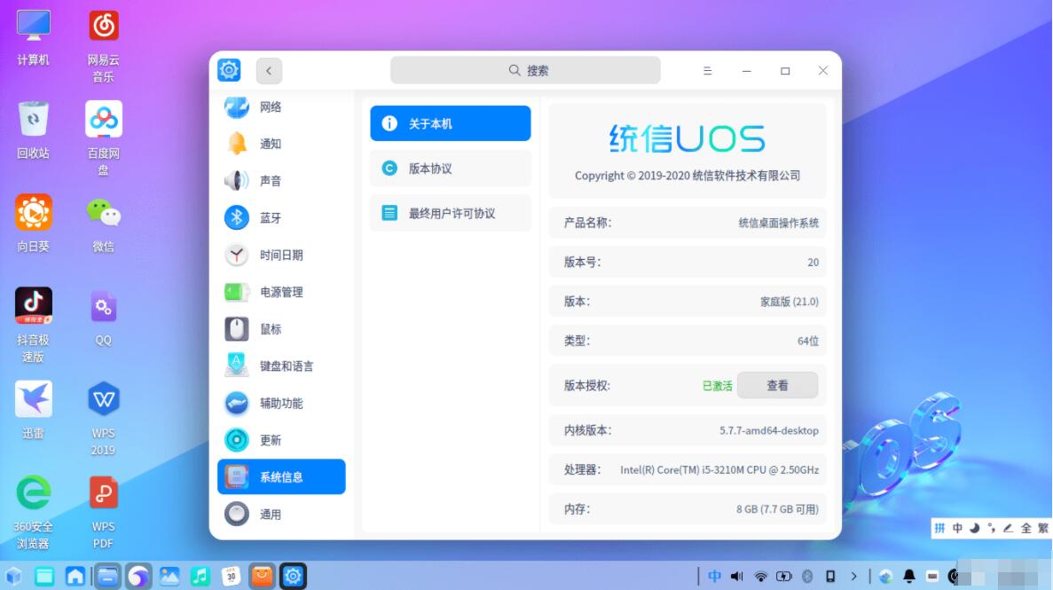Click the Control Center gear logo
This screenshot has height=590, width=1053.
pyautogui.click(x=229, y=70)
